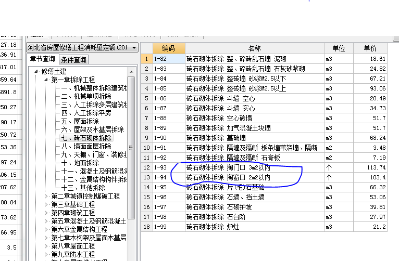
Task: Select 石墙、挡土墙 row
Action: pyautogui.click(x=264, y=197)
